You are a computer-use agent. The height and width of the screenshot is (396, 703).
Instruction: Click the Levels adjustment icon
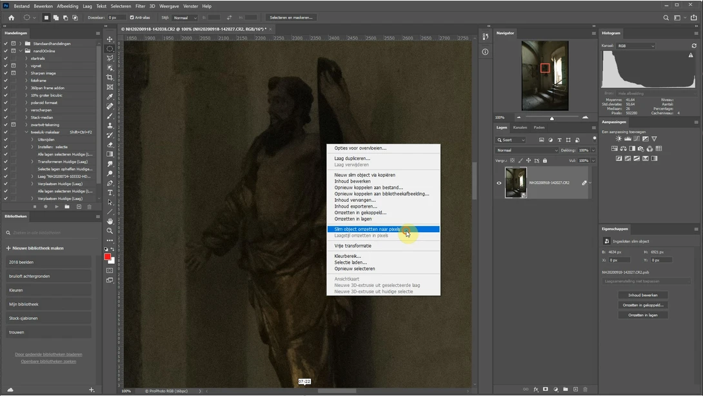[x=628, y=139]
